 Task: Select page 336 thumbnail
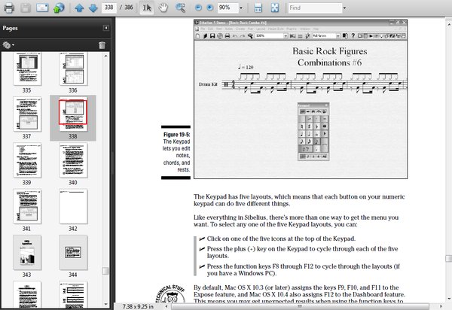(x=73, y=68)
